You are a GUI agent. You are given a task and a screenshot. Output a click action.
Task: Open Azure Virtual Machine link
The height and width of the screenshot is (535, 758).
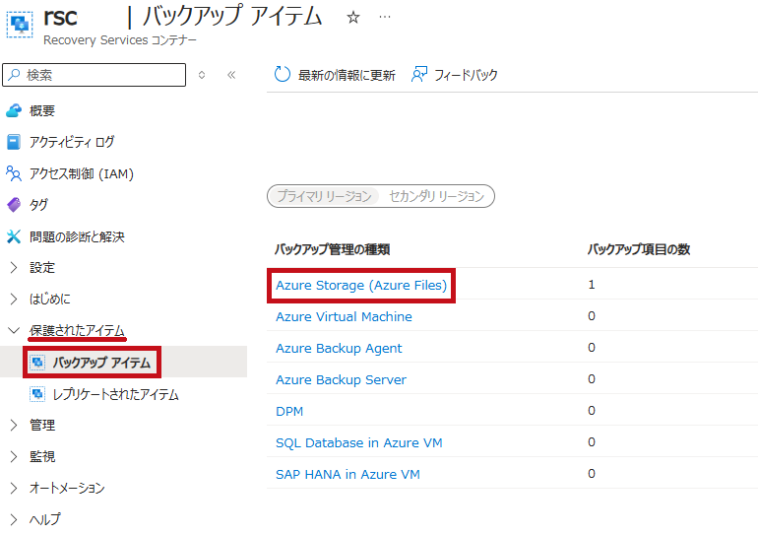click(x=344, y=316)
